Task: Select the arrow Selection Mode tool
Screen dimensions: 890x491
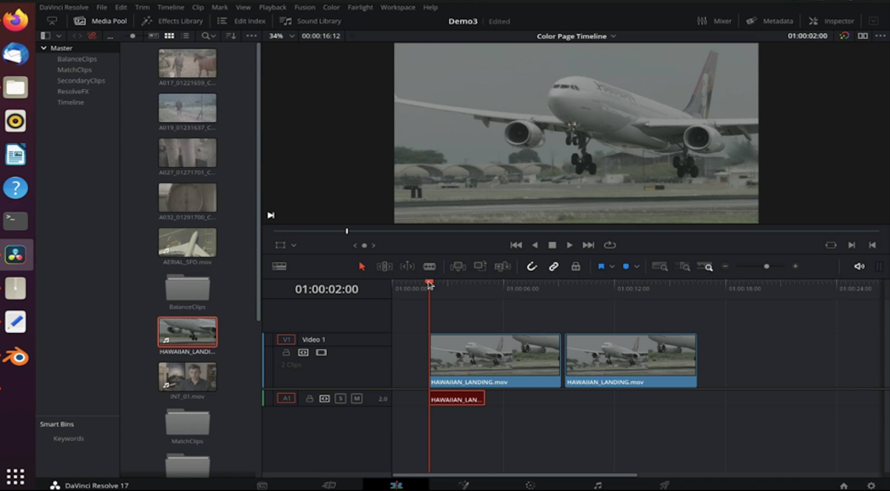Action: [362, 266]
